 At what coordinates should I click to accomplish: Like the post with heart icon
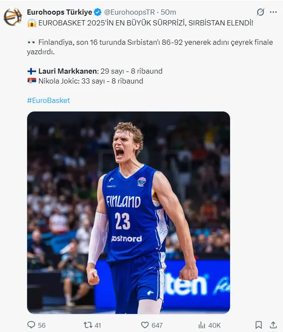(x=145, y=325)
